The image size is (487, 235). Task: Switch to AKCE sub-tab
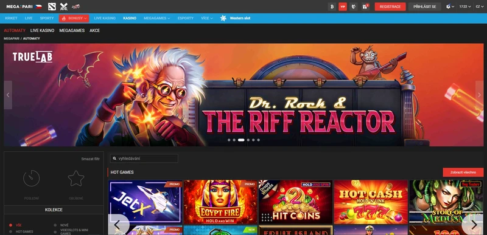pos(95,30)
